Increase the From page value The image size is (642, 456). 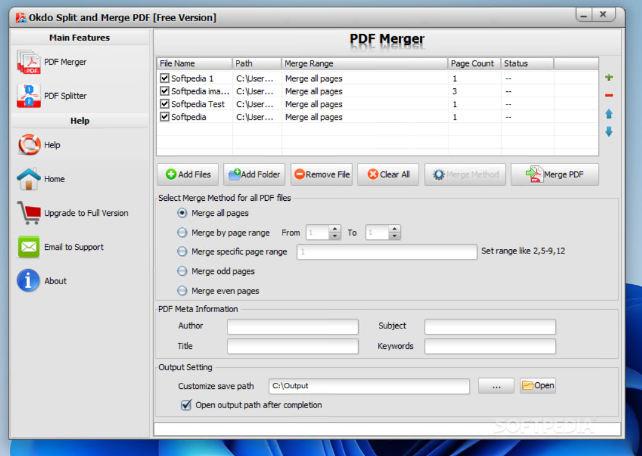pos(335,229)
